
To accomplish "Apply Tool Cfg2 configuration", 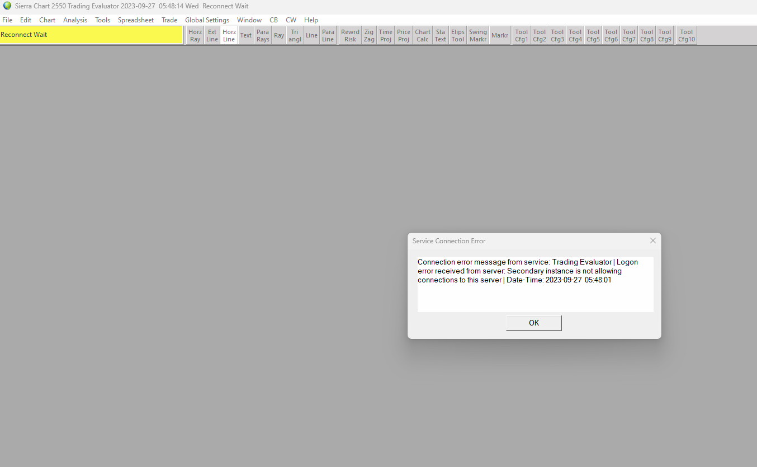I will tap(540, 35).
